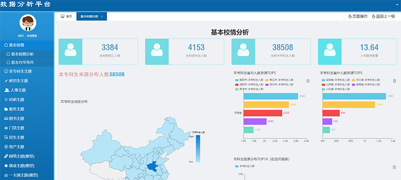Click the people icon beside 人事主题
This screenshot has height=180, width=401.
coord(7,90)
